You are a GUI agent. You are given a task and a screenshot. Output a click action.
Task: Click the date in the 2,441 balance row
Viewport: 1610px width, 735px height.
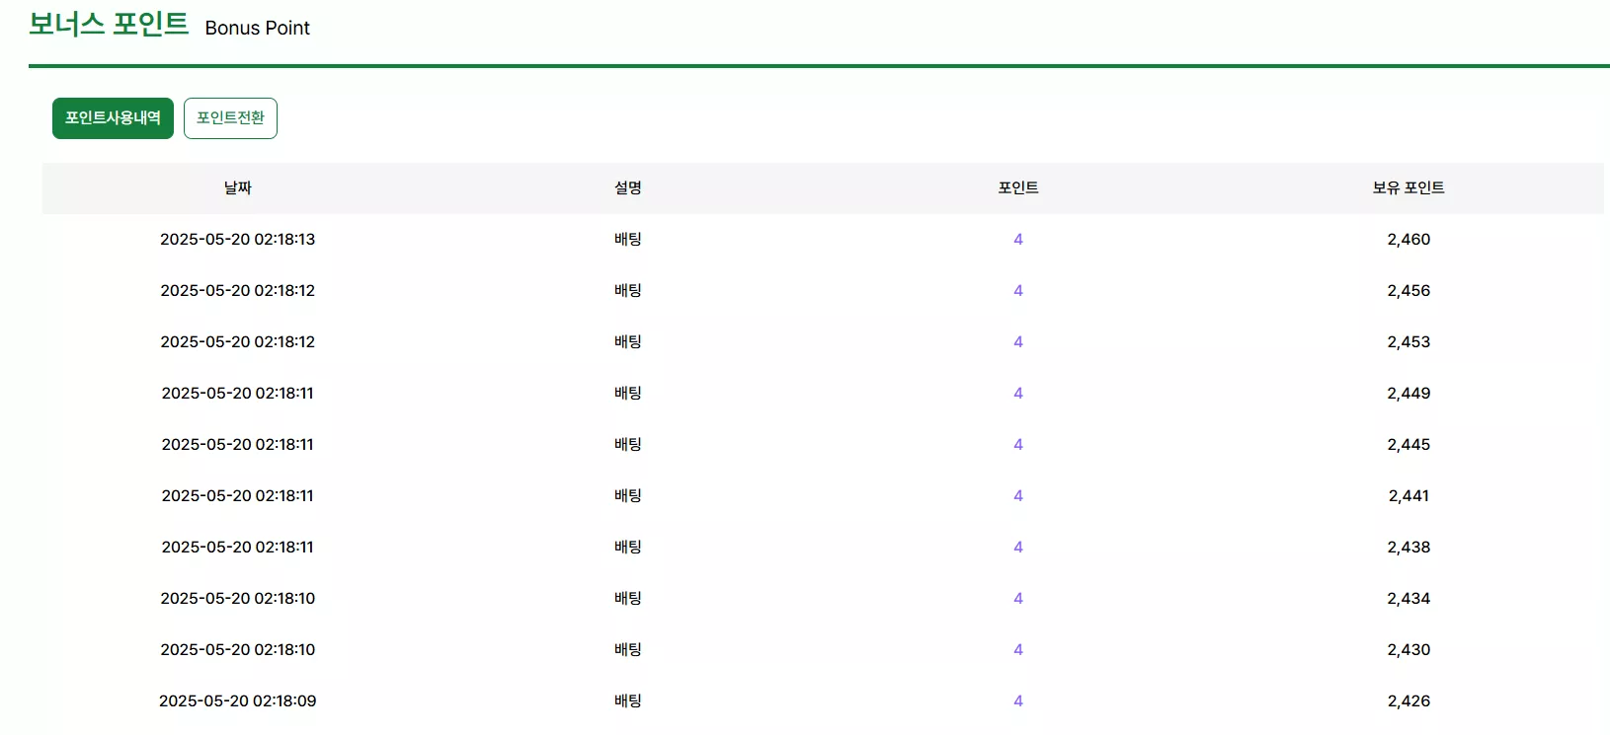pyautogui.click(x=238, y=495)
